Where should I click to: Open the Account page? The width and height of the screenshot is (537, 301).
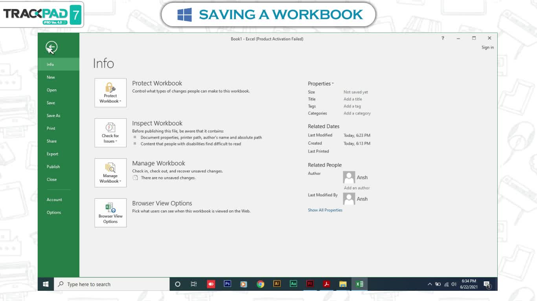coord(59,199)
